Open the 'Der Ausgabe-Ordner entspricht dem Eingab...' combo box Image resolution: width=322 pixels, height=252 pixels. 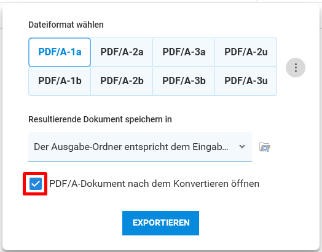[140, 147]
